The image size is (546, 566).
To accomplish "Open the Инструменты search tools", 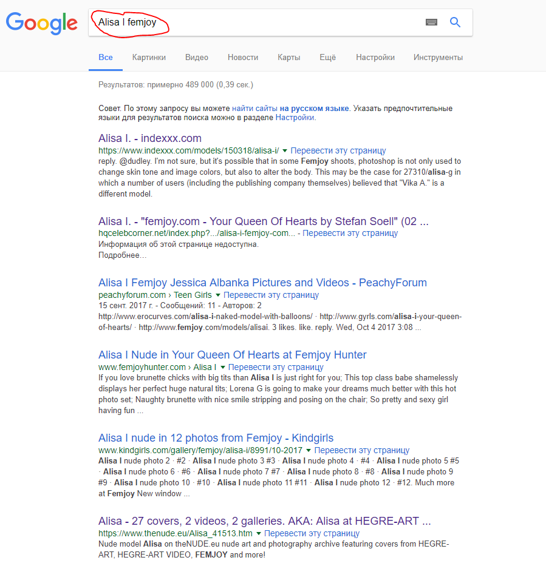I will point(438,58).
